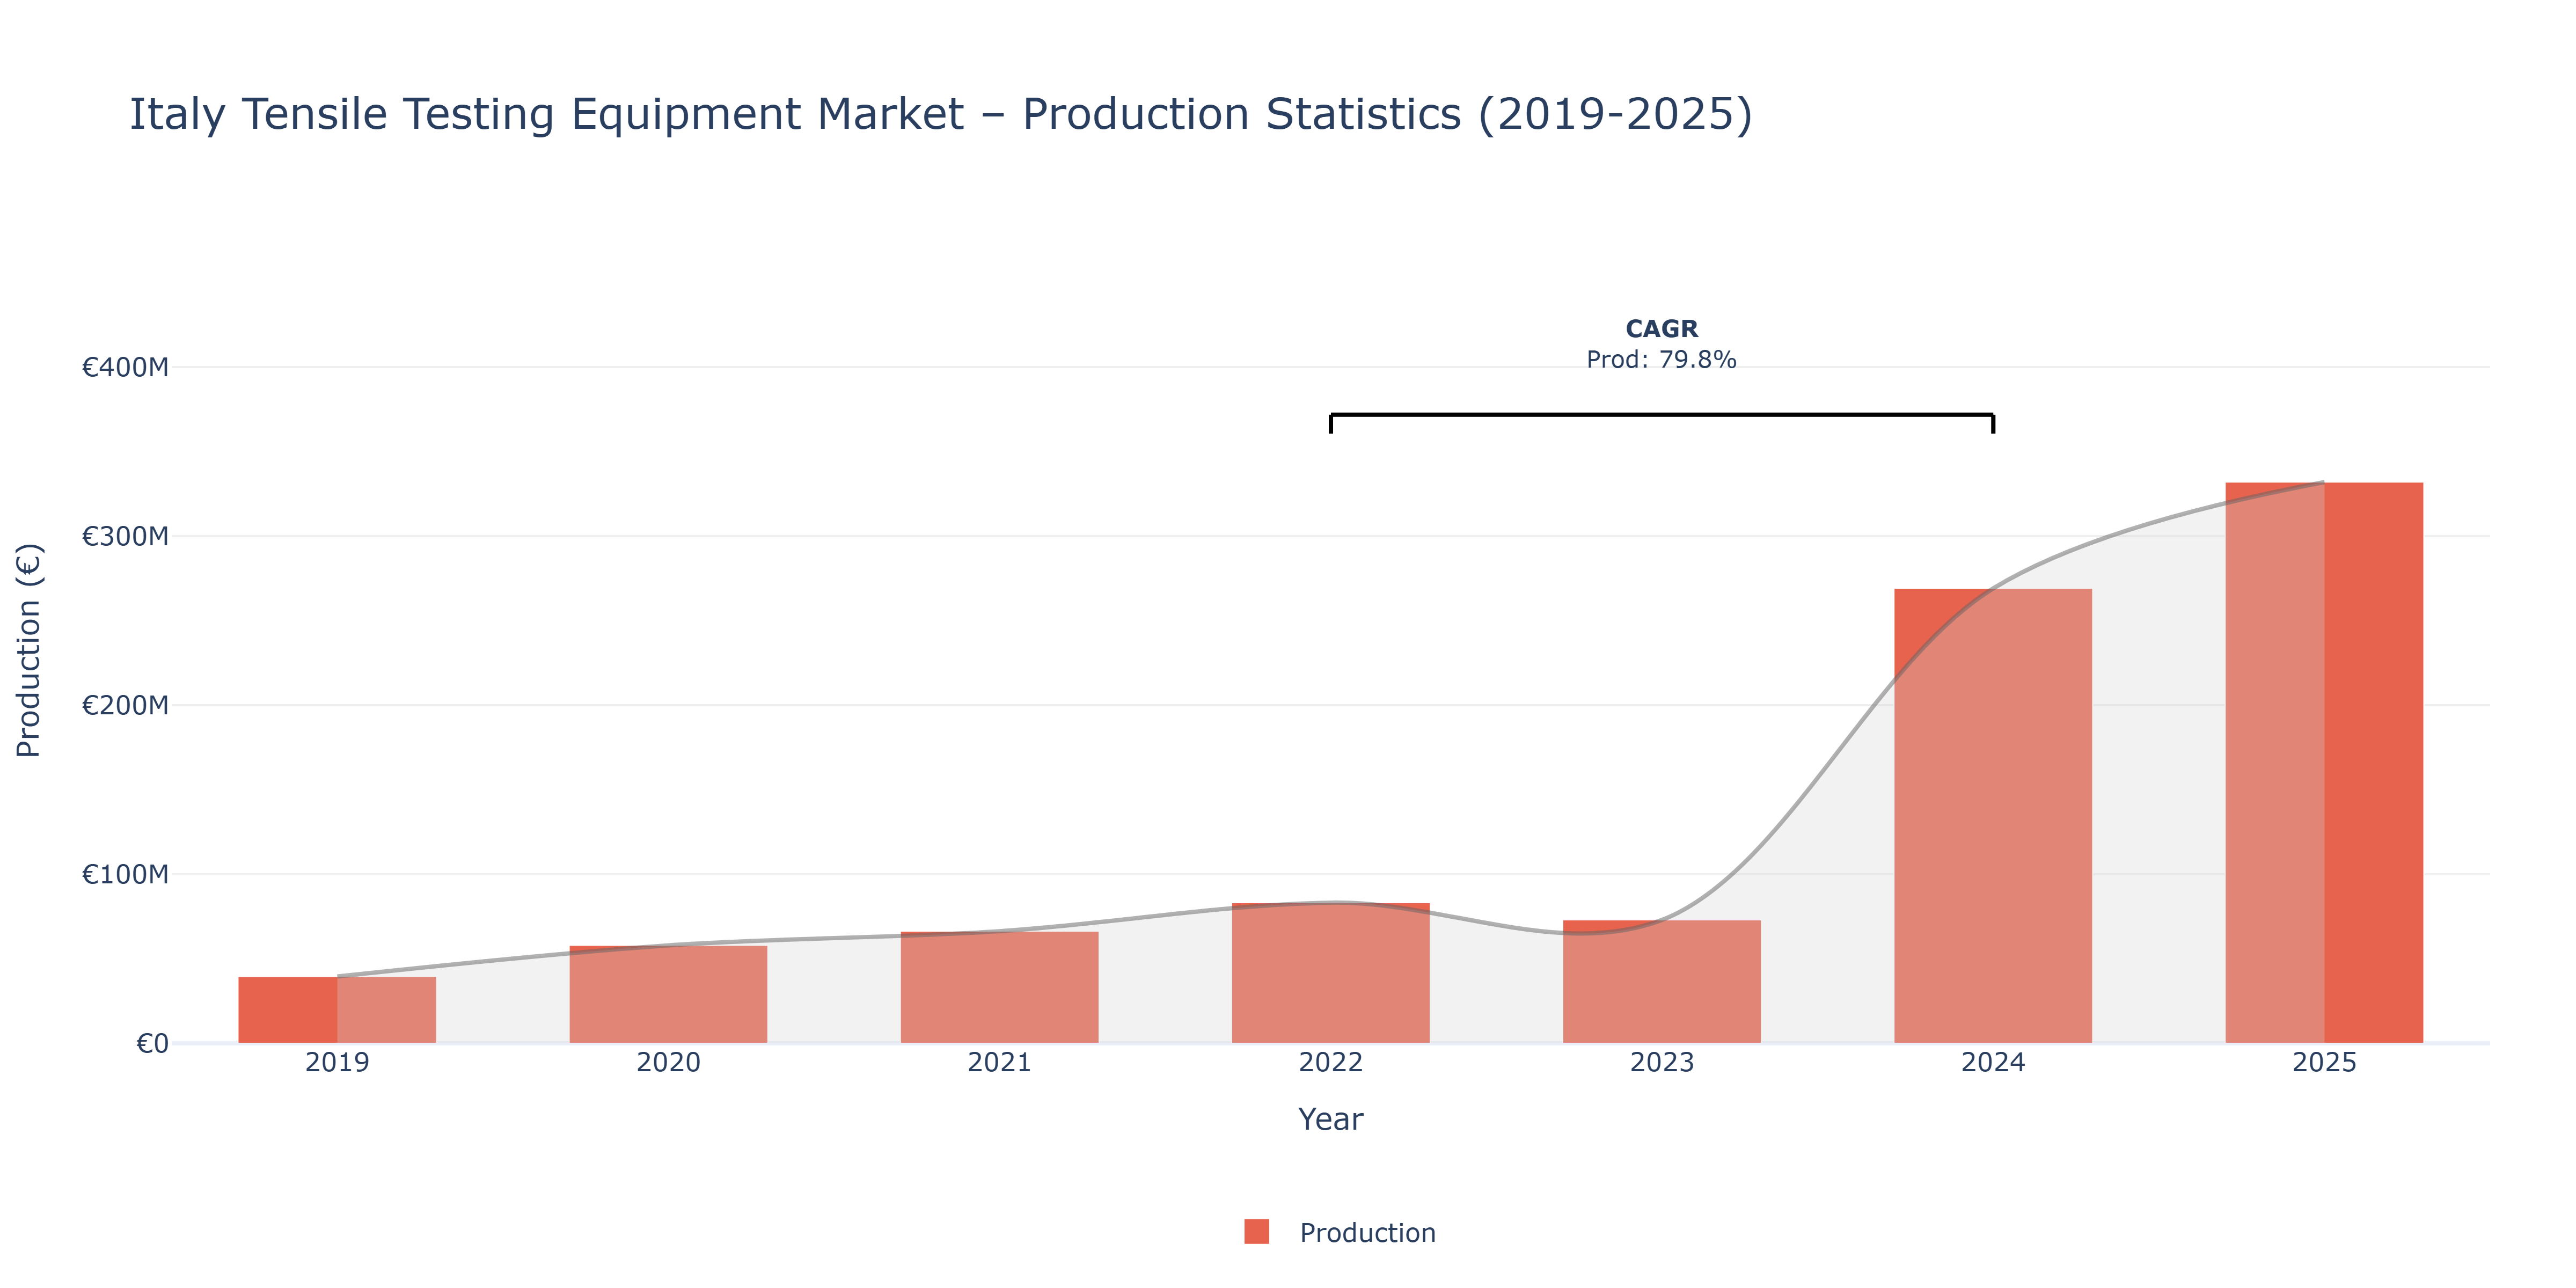The width and height of the screenshot is (2576, 1288).
Task: Click the 2025 x-axis tick label
Action: pos(2324,1062)
